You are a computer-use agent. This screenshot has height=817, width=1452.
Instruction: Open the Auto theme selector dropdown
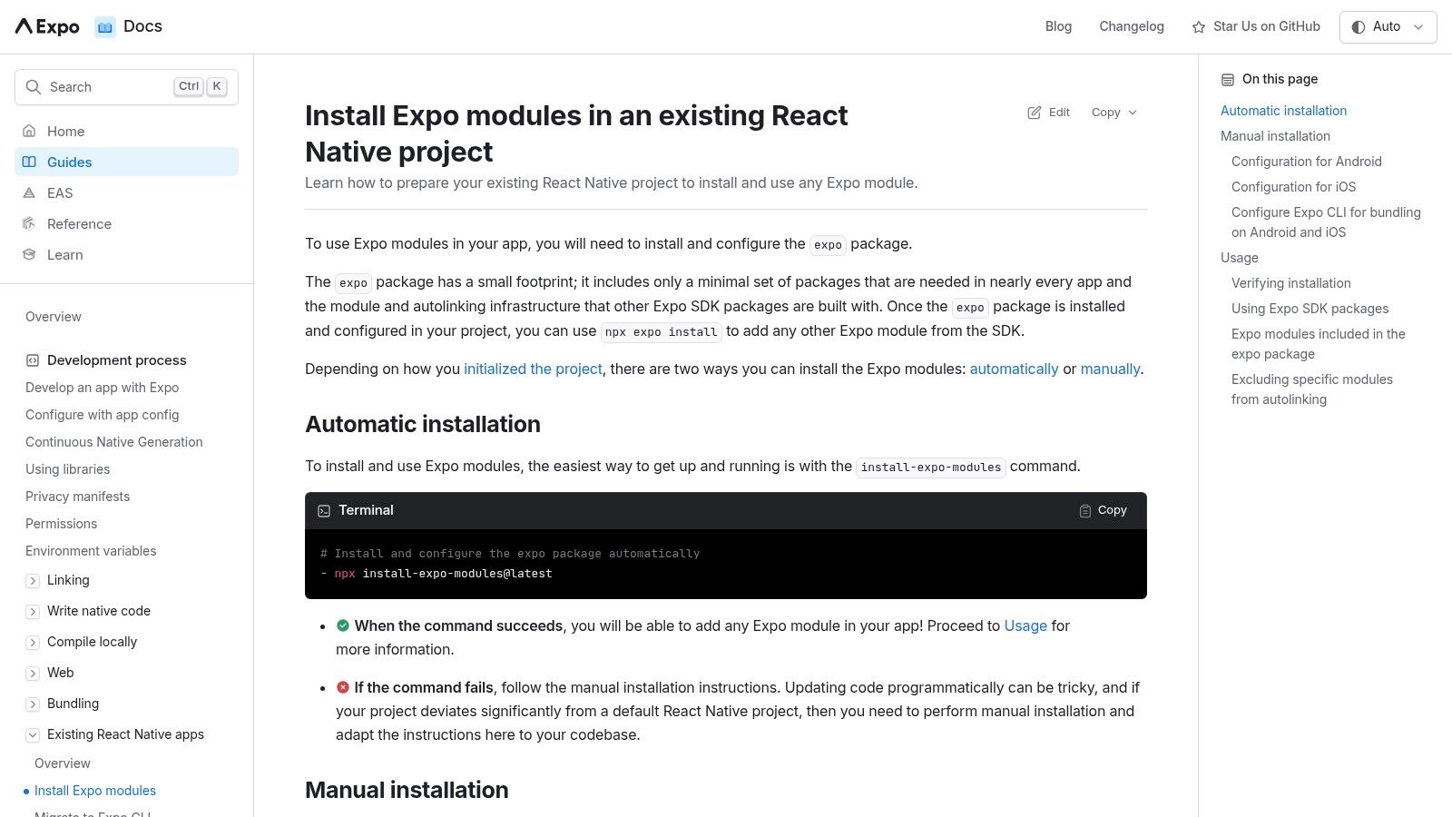(x=1388, y=27)
